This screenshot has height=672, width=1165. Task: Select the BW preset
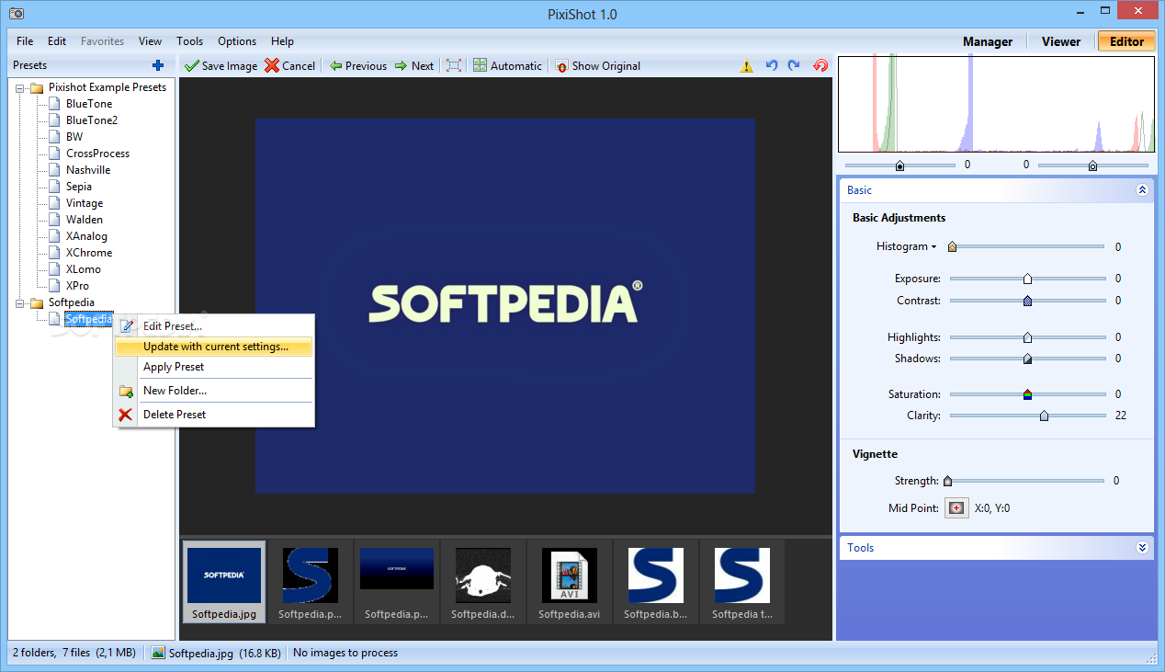[74, 137]
